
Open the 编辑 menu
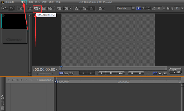(30, 2)
